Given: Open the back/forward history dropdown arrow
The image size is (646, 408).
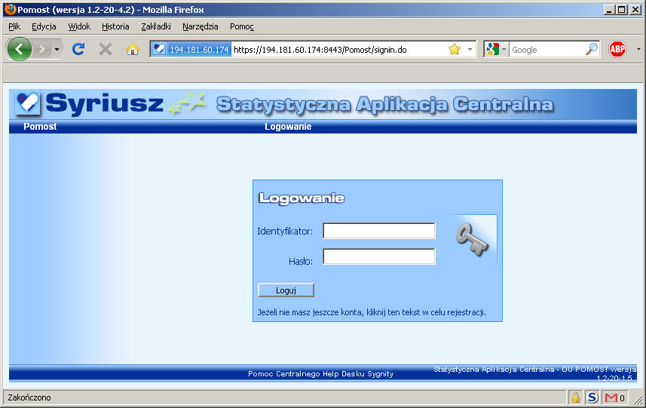Looking at the screenshot, I should click(x=57, y=50).
